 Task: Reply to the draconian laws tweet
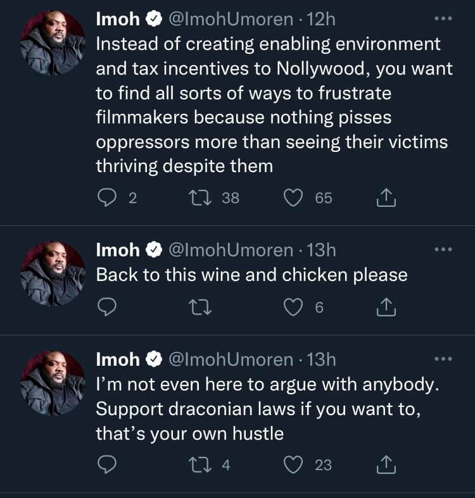(106, 465)
